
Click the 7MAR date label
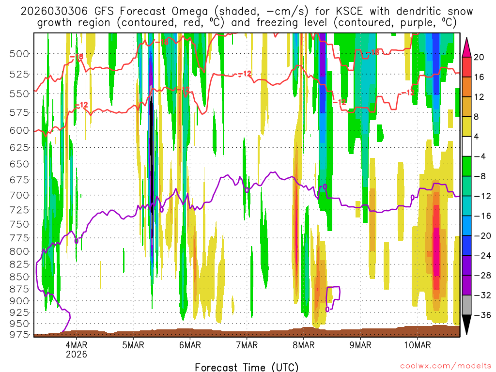coord(247,345)
